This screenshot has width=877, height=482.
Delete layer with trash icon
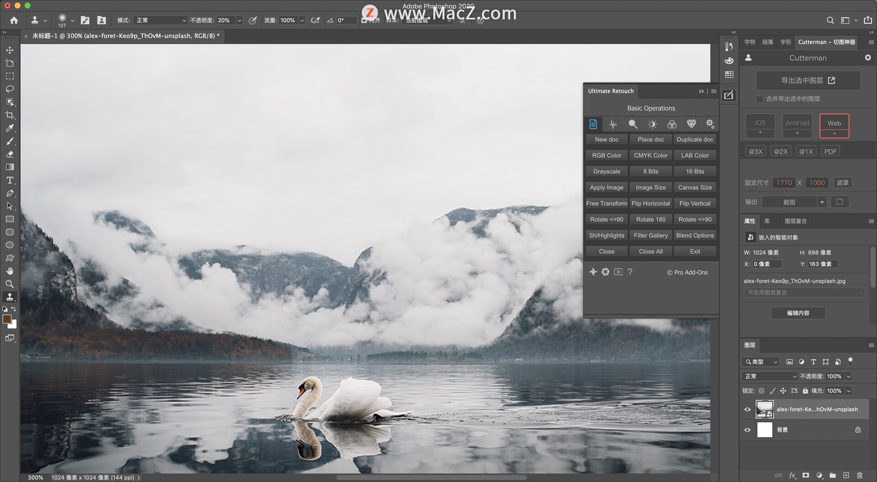pyautogui.click(x=860, y=475)
